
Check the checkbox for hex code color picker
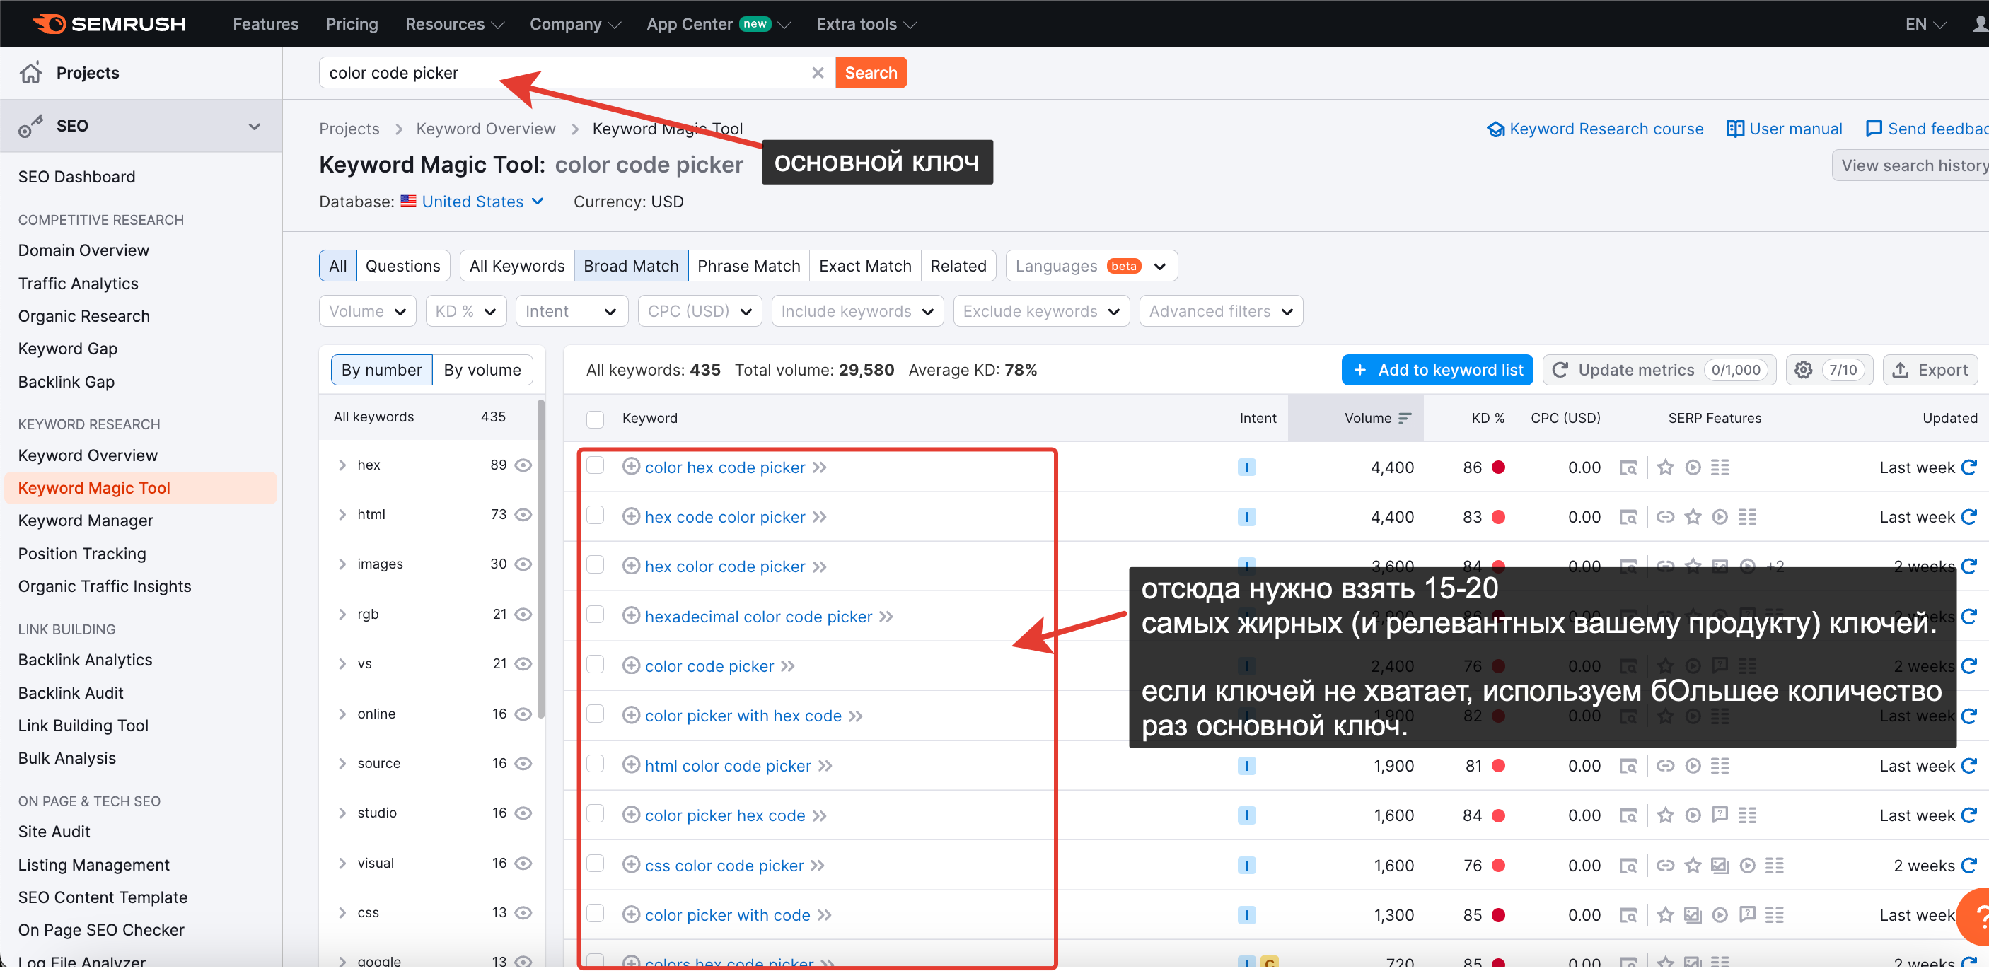pos(595,516)
